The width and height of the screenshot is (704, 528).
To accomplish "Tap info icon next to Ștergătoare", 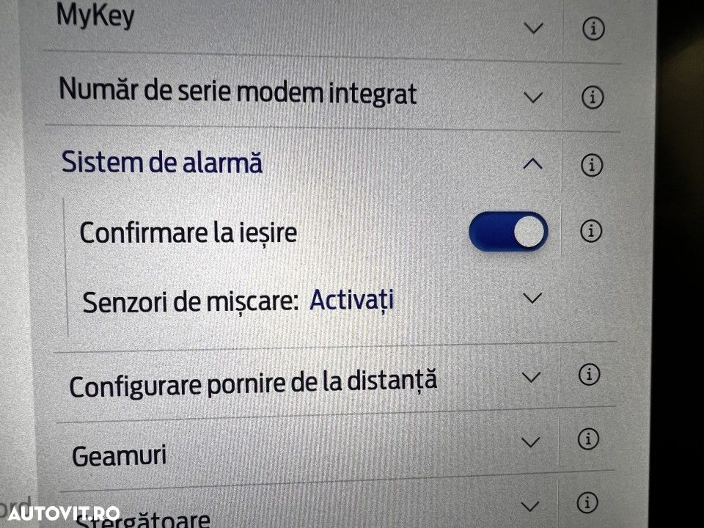I will pyautogui.click(x=587, y=503).
